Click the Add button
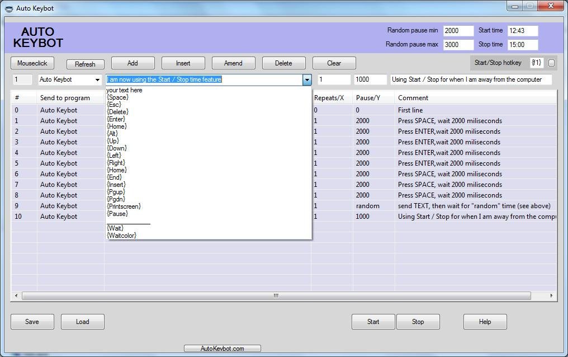The width and height of the screenshot is (568, 357). pyautogui.click(x=132, y=63)
